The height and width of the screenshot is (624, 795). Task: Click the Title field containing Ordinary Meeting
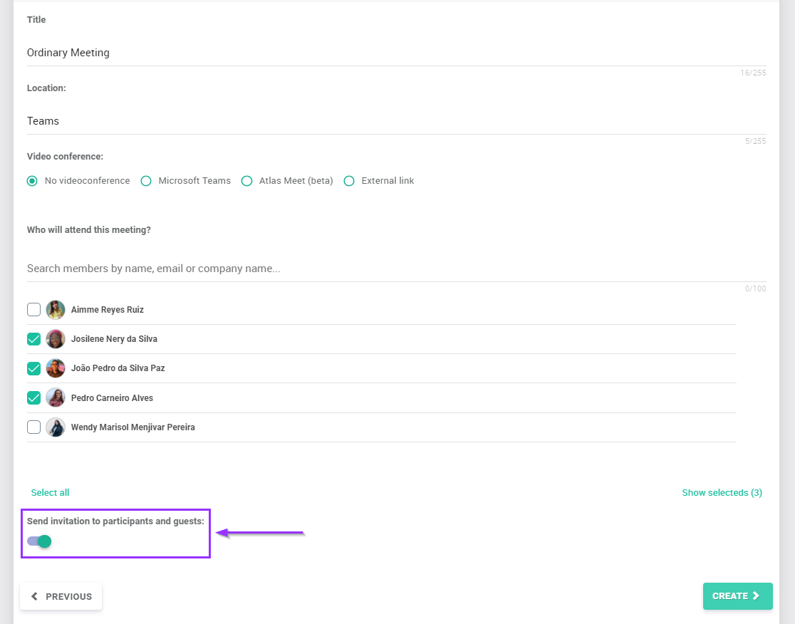pyautogui.click(x=397, y=53)
